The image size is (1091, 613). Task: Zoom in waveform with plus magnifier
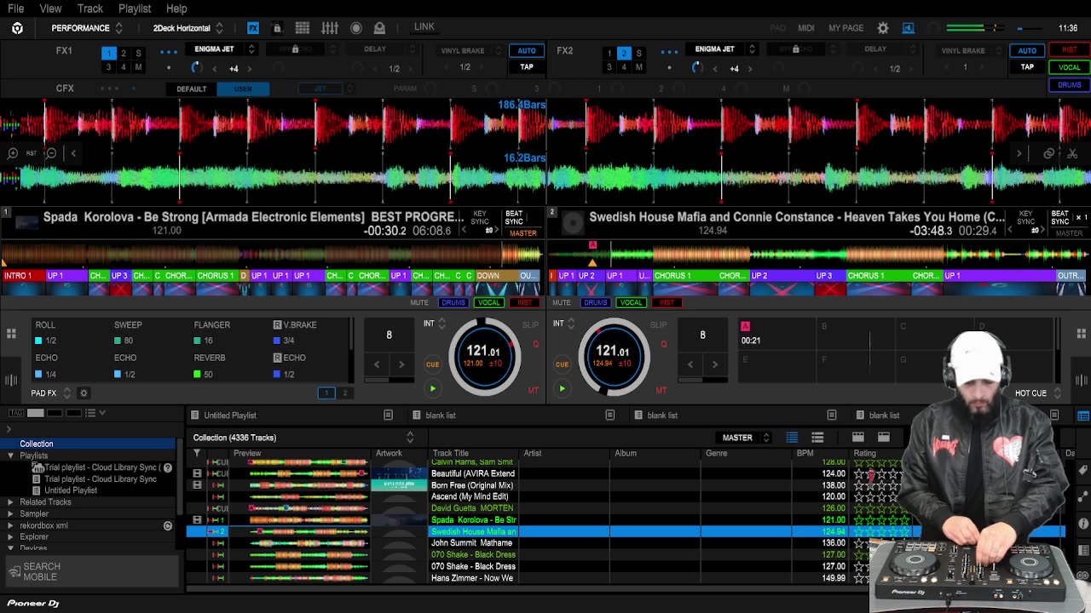tap(13, 153)
